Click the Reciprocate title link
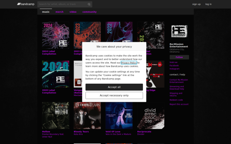This screenshot has width=231, height=144. [x=144, y=131]
